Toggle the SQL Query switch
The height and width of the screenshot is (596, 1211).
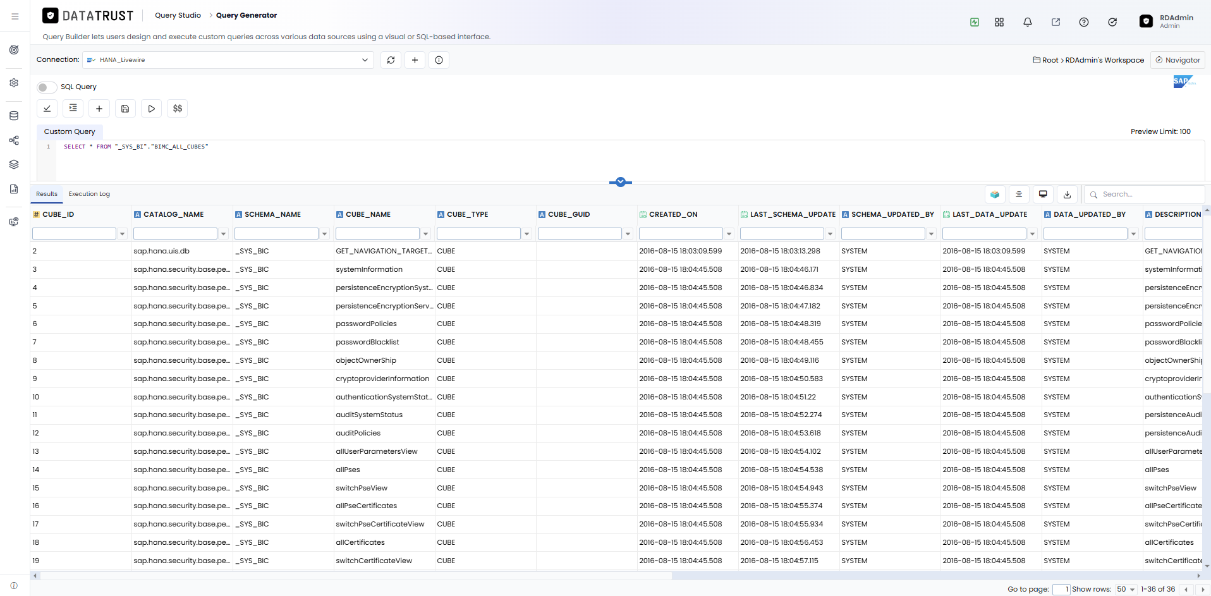click(47, 87)
